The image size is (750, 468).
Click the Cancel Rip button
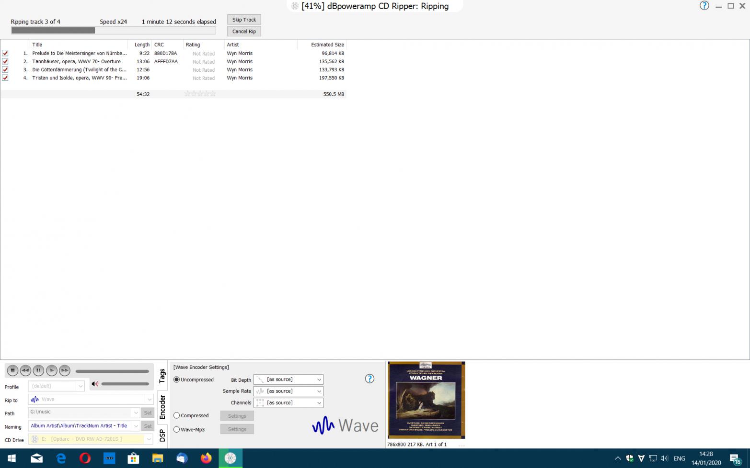tap(244, 32)
